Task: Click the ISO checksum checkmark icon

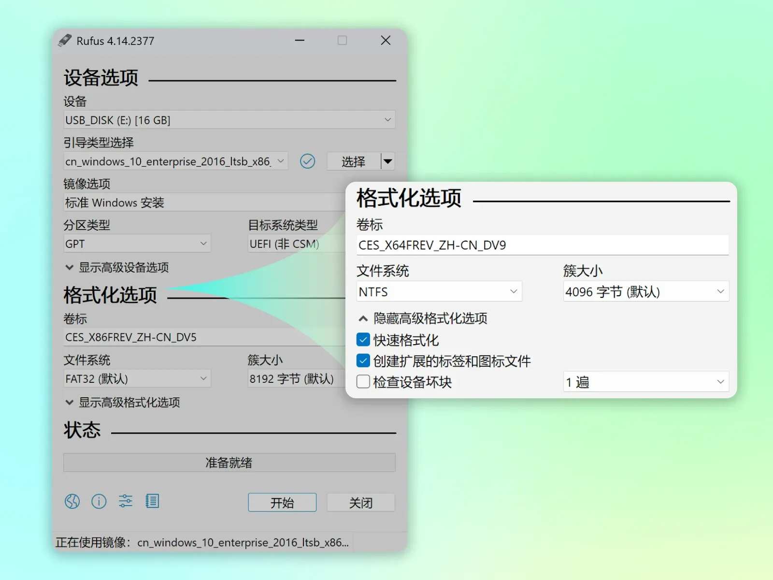Action: pyautogui.click(x=308, y=161)
